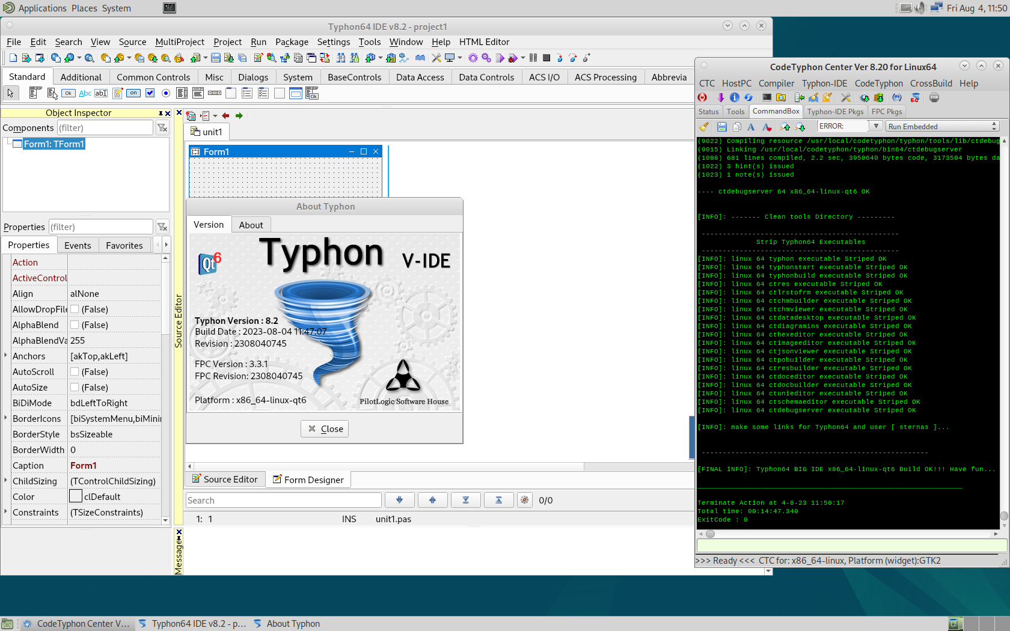Save the CommandBox log with the floppy icon
This screenshot has width=1010, height=631.
pyautogui.click(x=722, y=127)
